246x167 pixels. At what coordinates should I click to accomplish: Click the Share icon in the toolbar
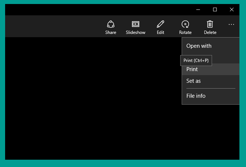coord(111,27)
